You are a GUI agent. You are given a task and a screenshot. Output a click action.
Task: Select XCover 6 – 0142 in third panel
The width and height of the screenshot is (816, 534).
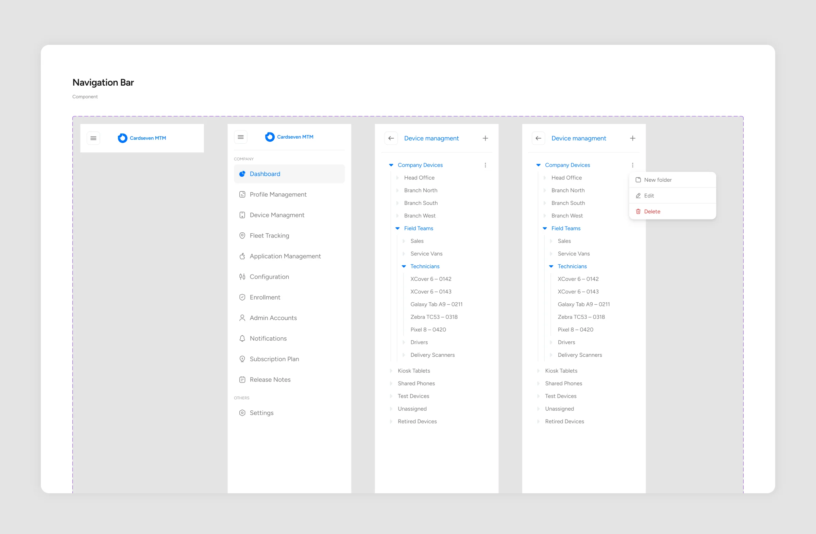click(431, 279)
